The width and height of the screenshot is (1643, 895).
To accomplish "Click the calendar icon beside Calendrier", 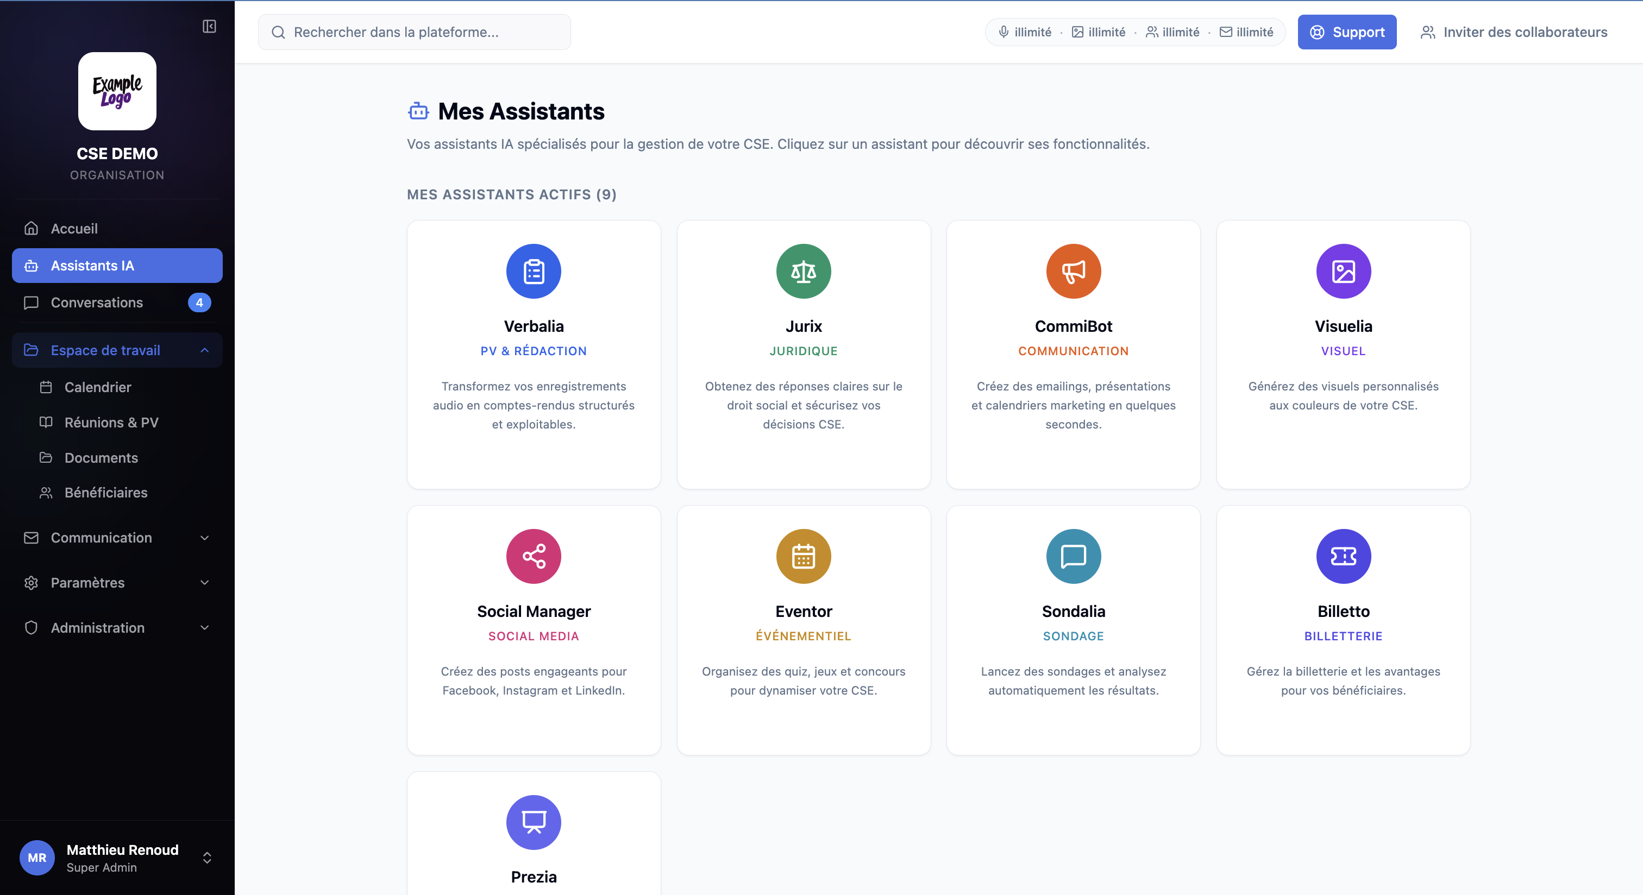I will tap(46, 387).
